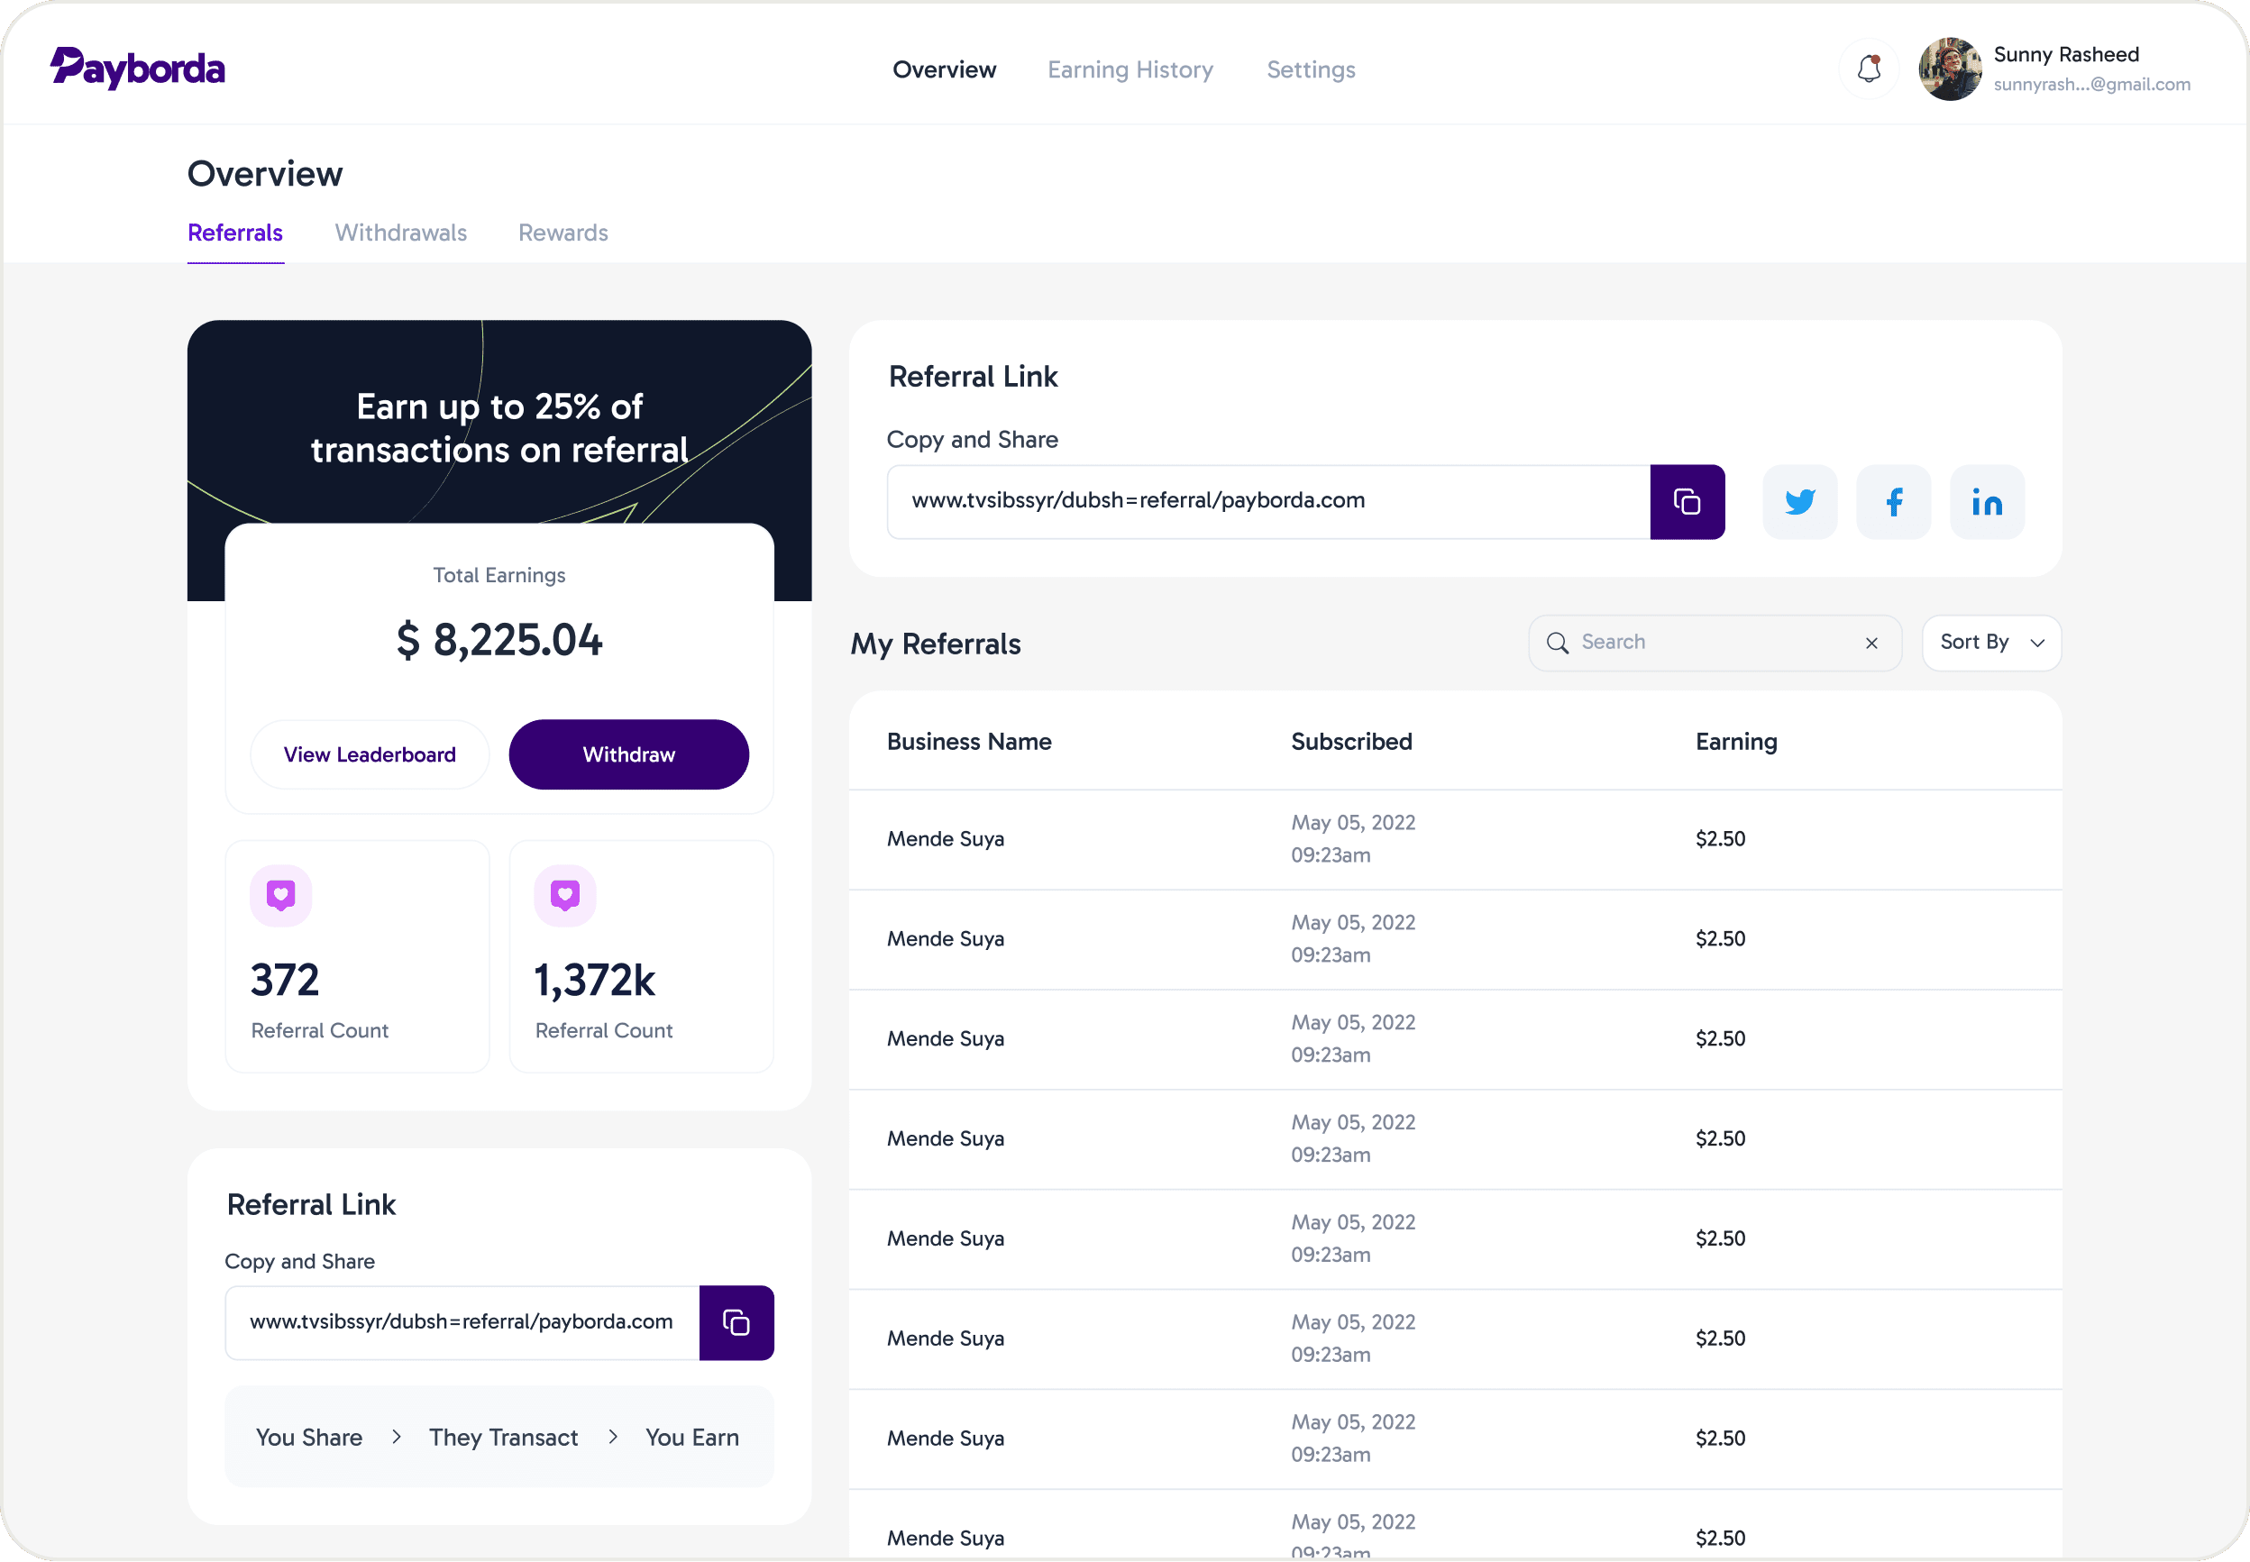This screenshot has height=1562, width=2250.
Task: Copy the referral link in the top card
Action: pos(1687,502)
